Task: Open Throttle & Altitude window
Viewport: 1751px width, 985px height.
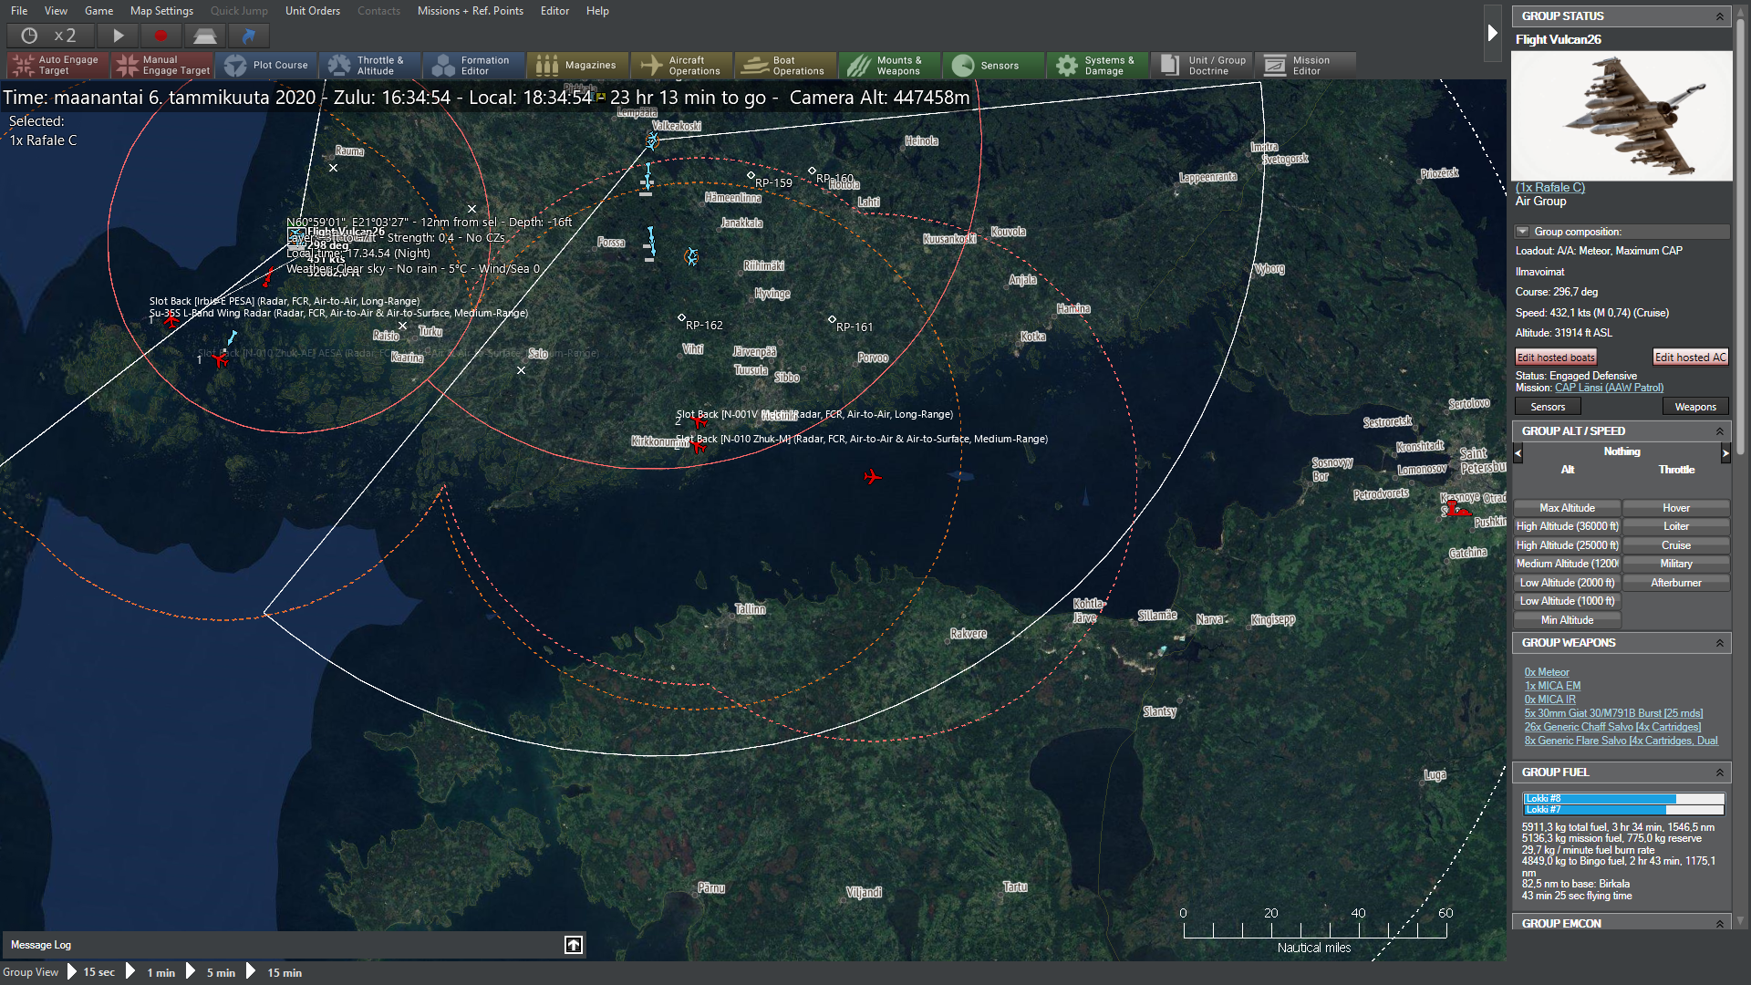Action: pos(369,65)
